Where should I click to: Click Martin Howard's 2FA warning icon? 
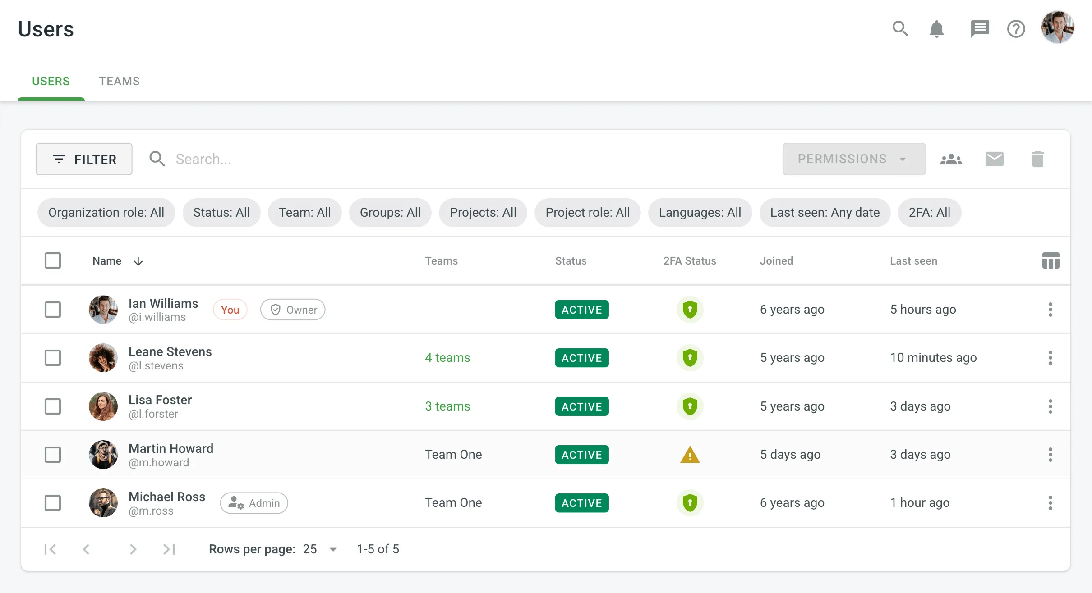690,455
